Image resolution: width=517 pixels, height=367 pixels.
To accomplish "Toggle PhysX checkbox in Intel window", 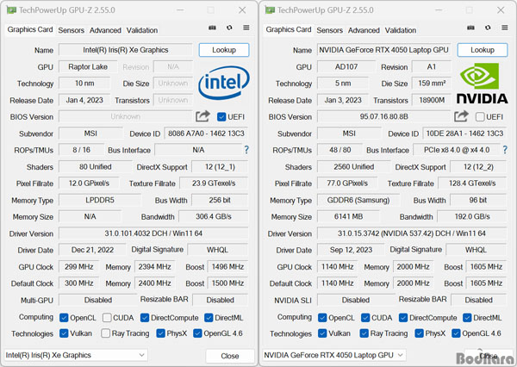I will [160, 333].
